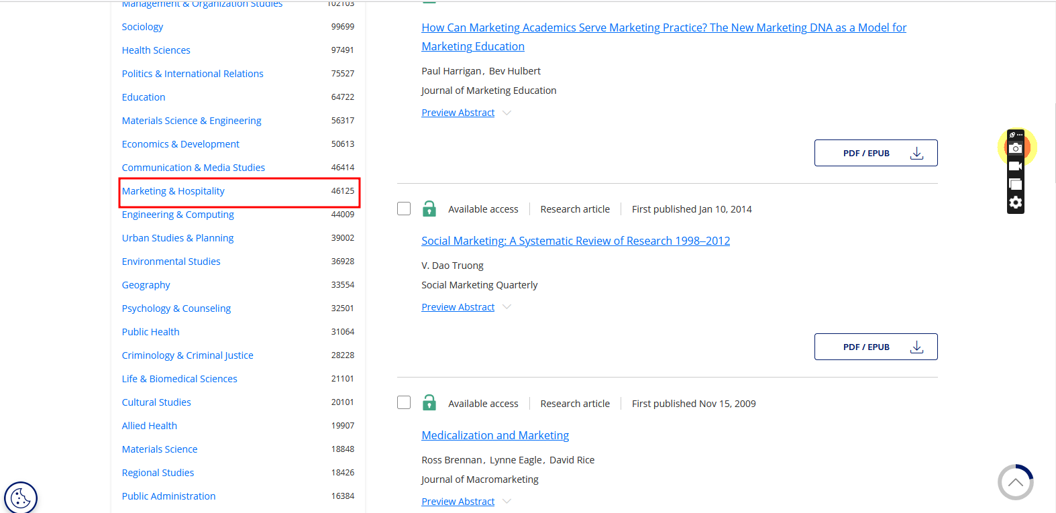Open Medicalization and Marketing article link
The image size is (1056, 513).
pos(495,435)
